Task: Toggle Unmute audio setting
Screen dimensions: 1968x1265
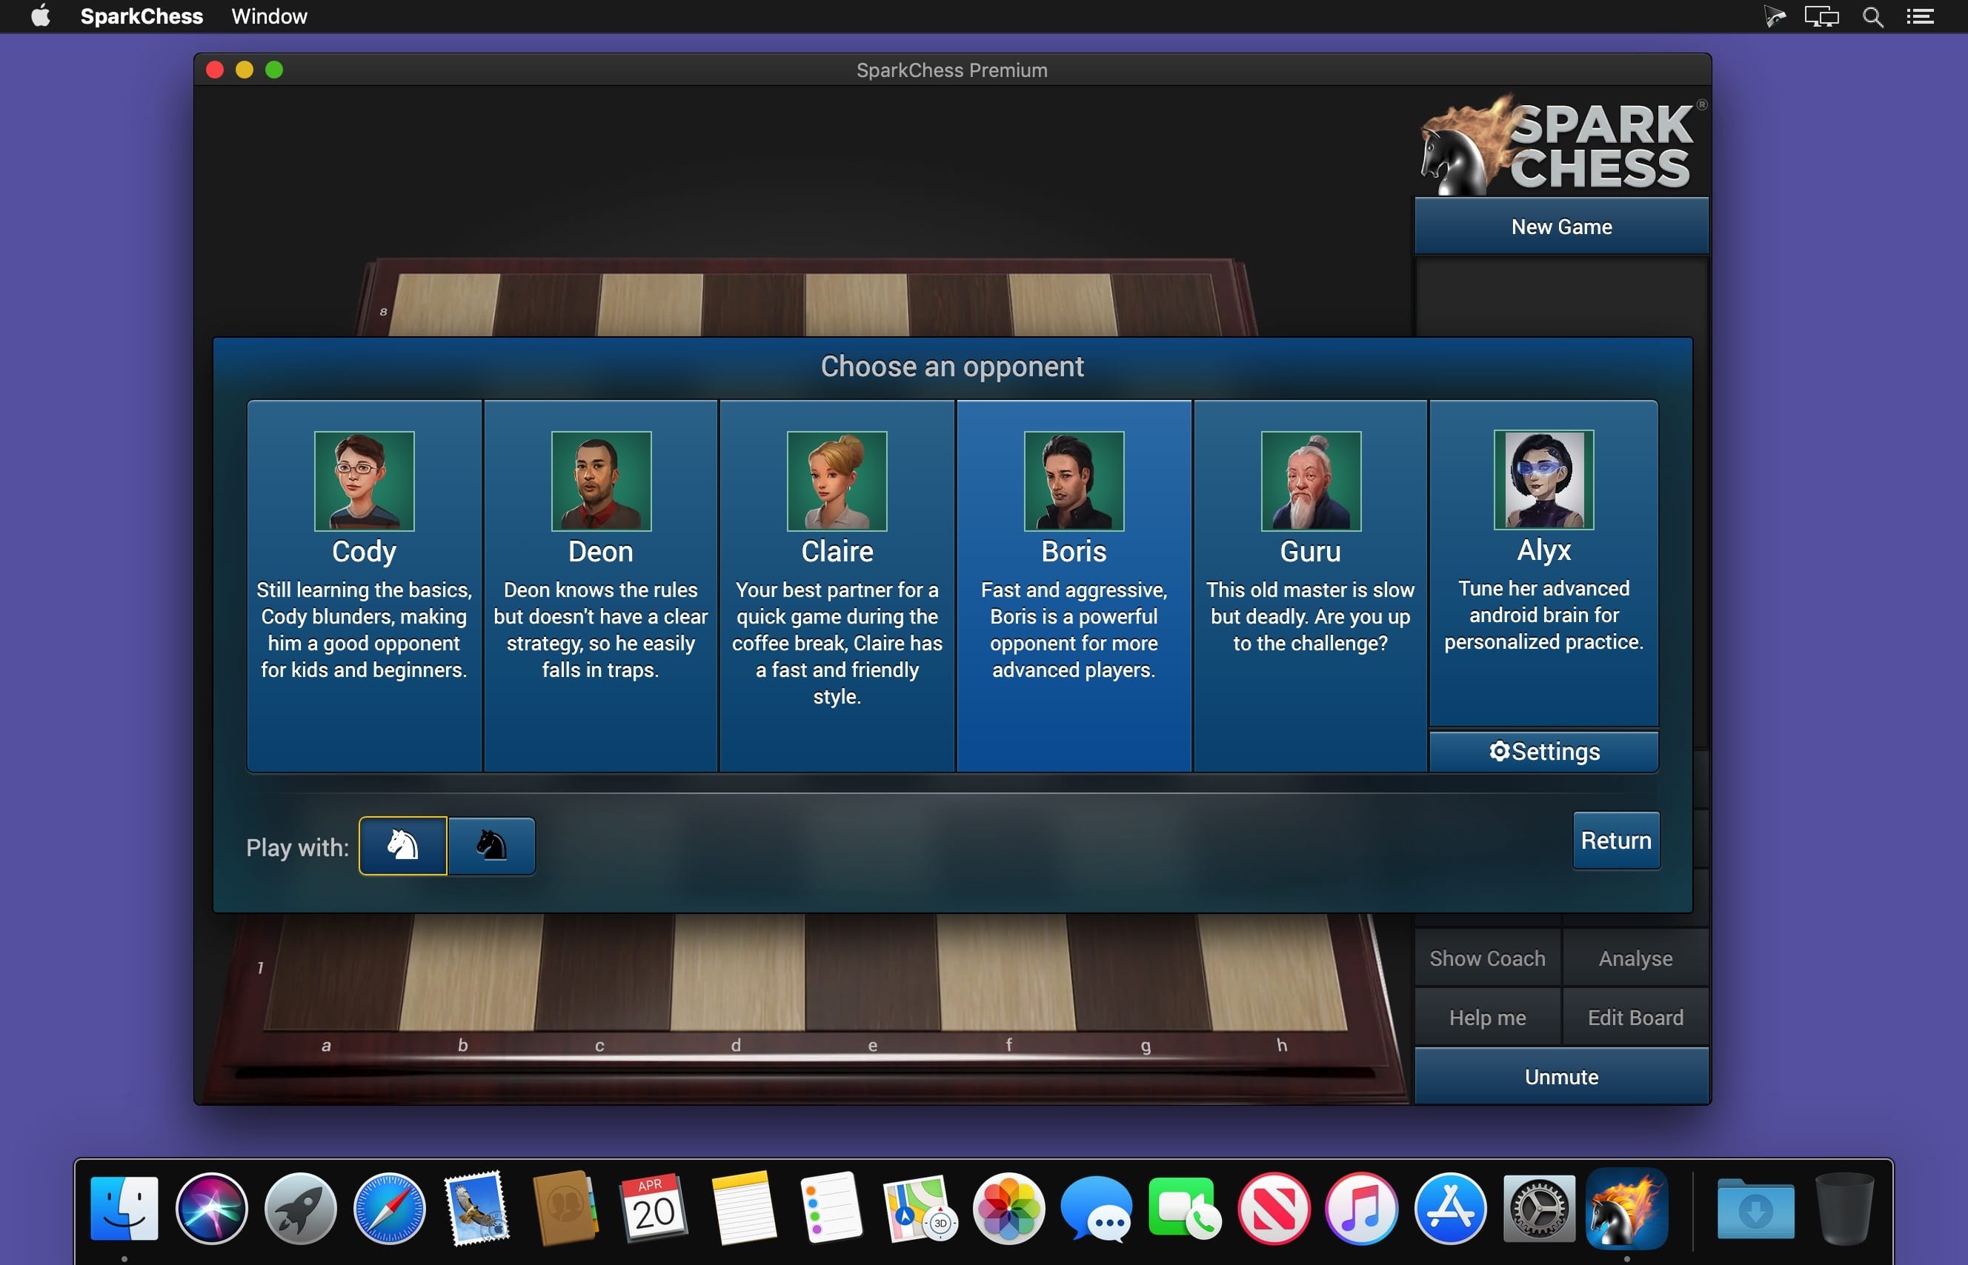Action: click(1560, 1075)
